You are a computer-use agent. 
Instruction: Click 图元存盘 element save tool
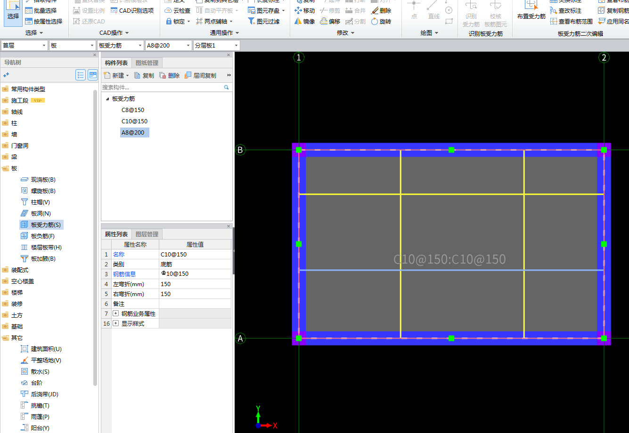point(267,10)
